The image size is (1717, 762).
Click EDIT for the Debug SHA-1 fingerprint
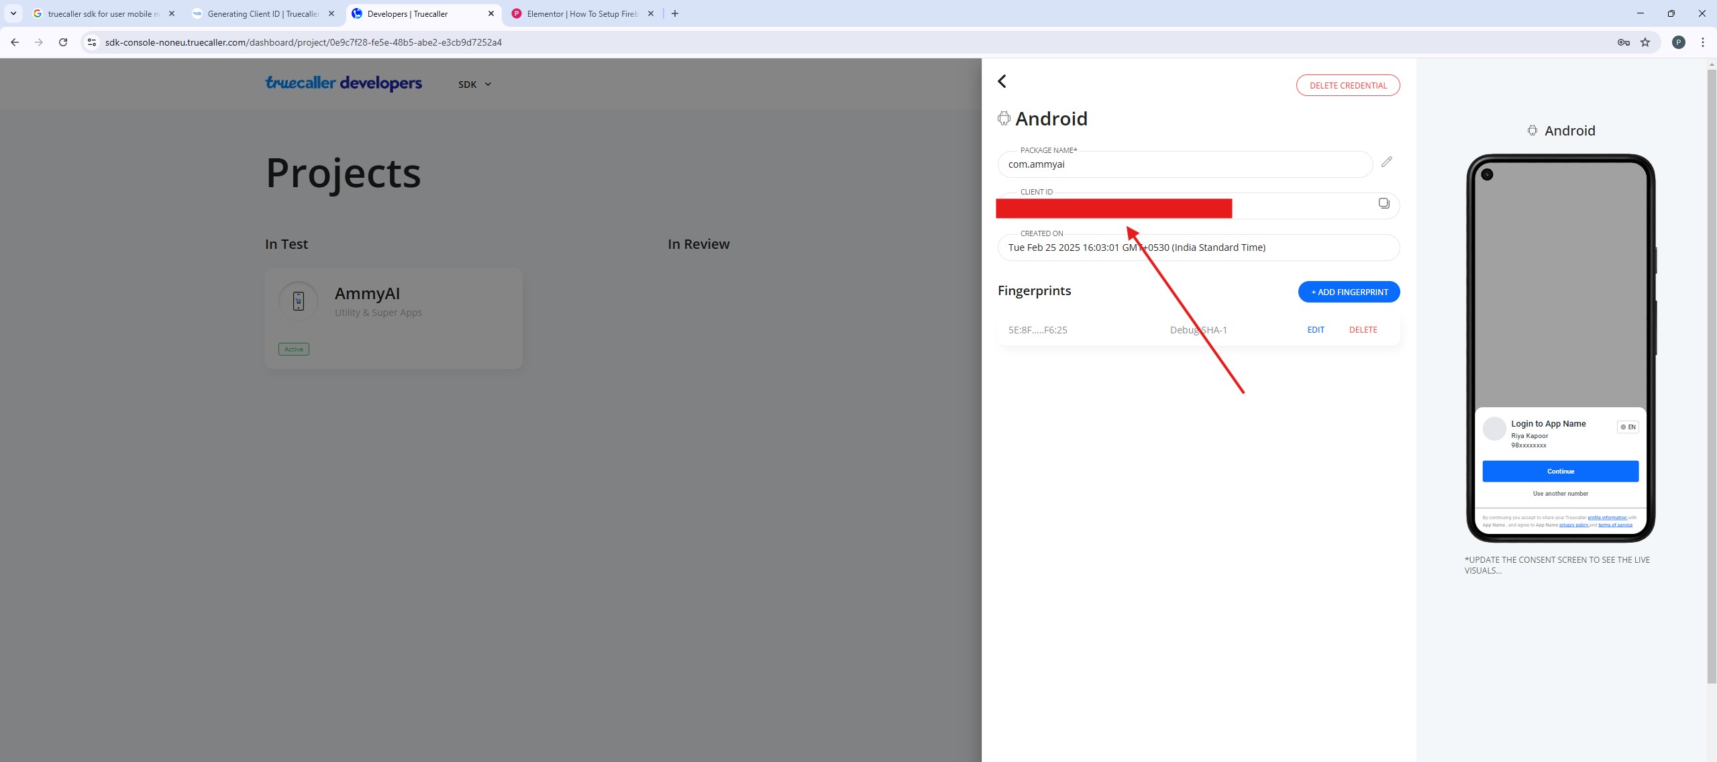coord(1315,330)
